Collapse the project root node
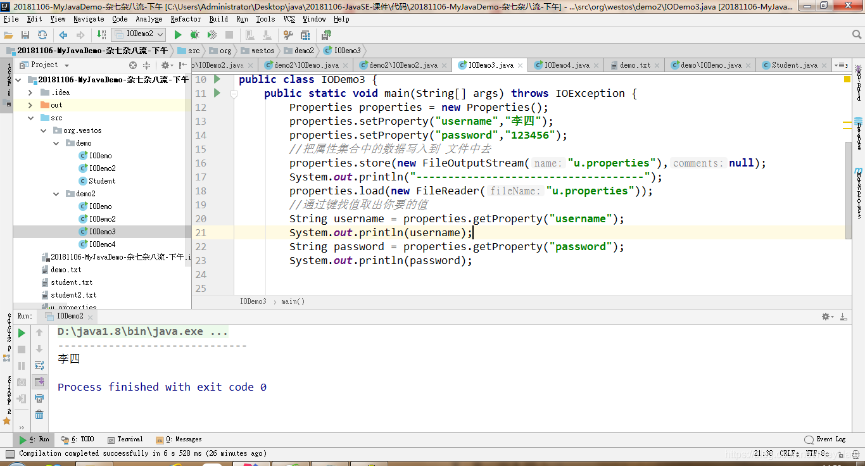865x466 pixels. pos(18,80)
